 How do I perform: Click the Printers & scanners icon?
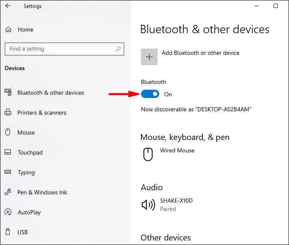[8, 113]
